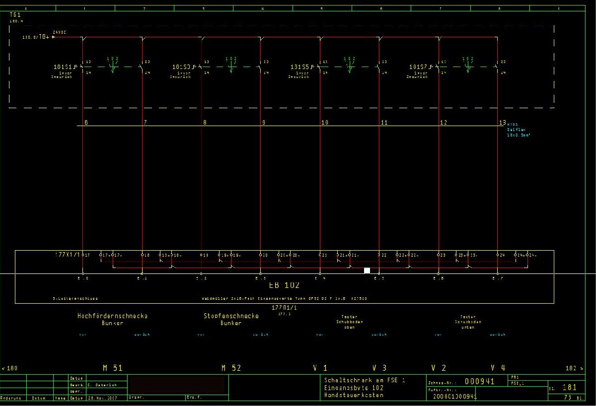Click the M 51 motor designation

[x=113, y=368]
